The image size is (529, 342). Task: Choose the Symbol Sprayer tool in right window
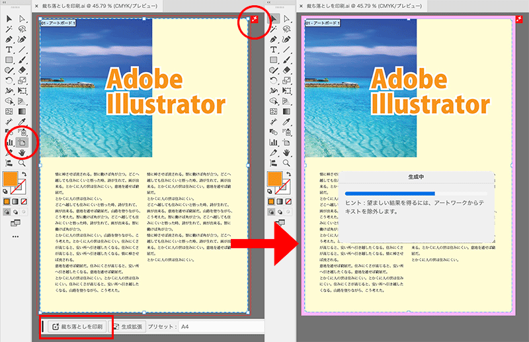(286, 132)
